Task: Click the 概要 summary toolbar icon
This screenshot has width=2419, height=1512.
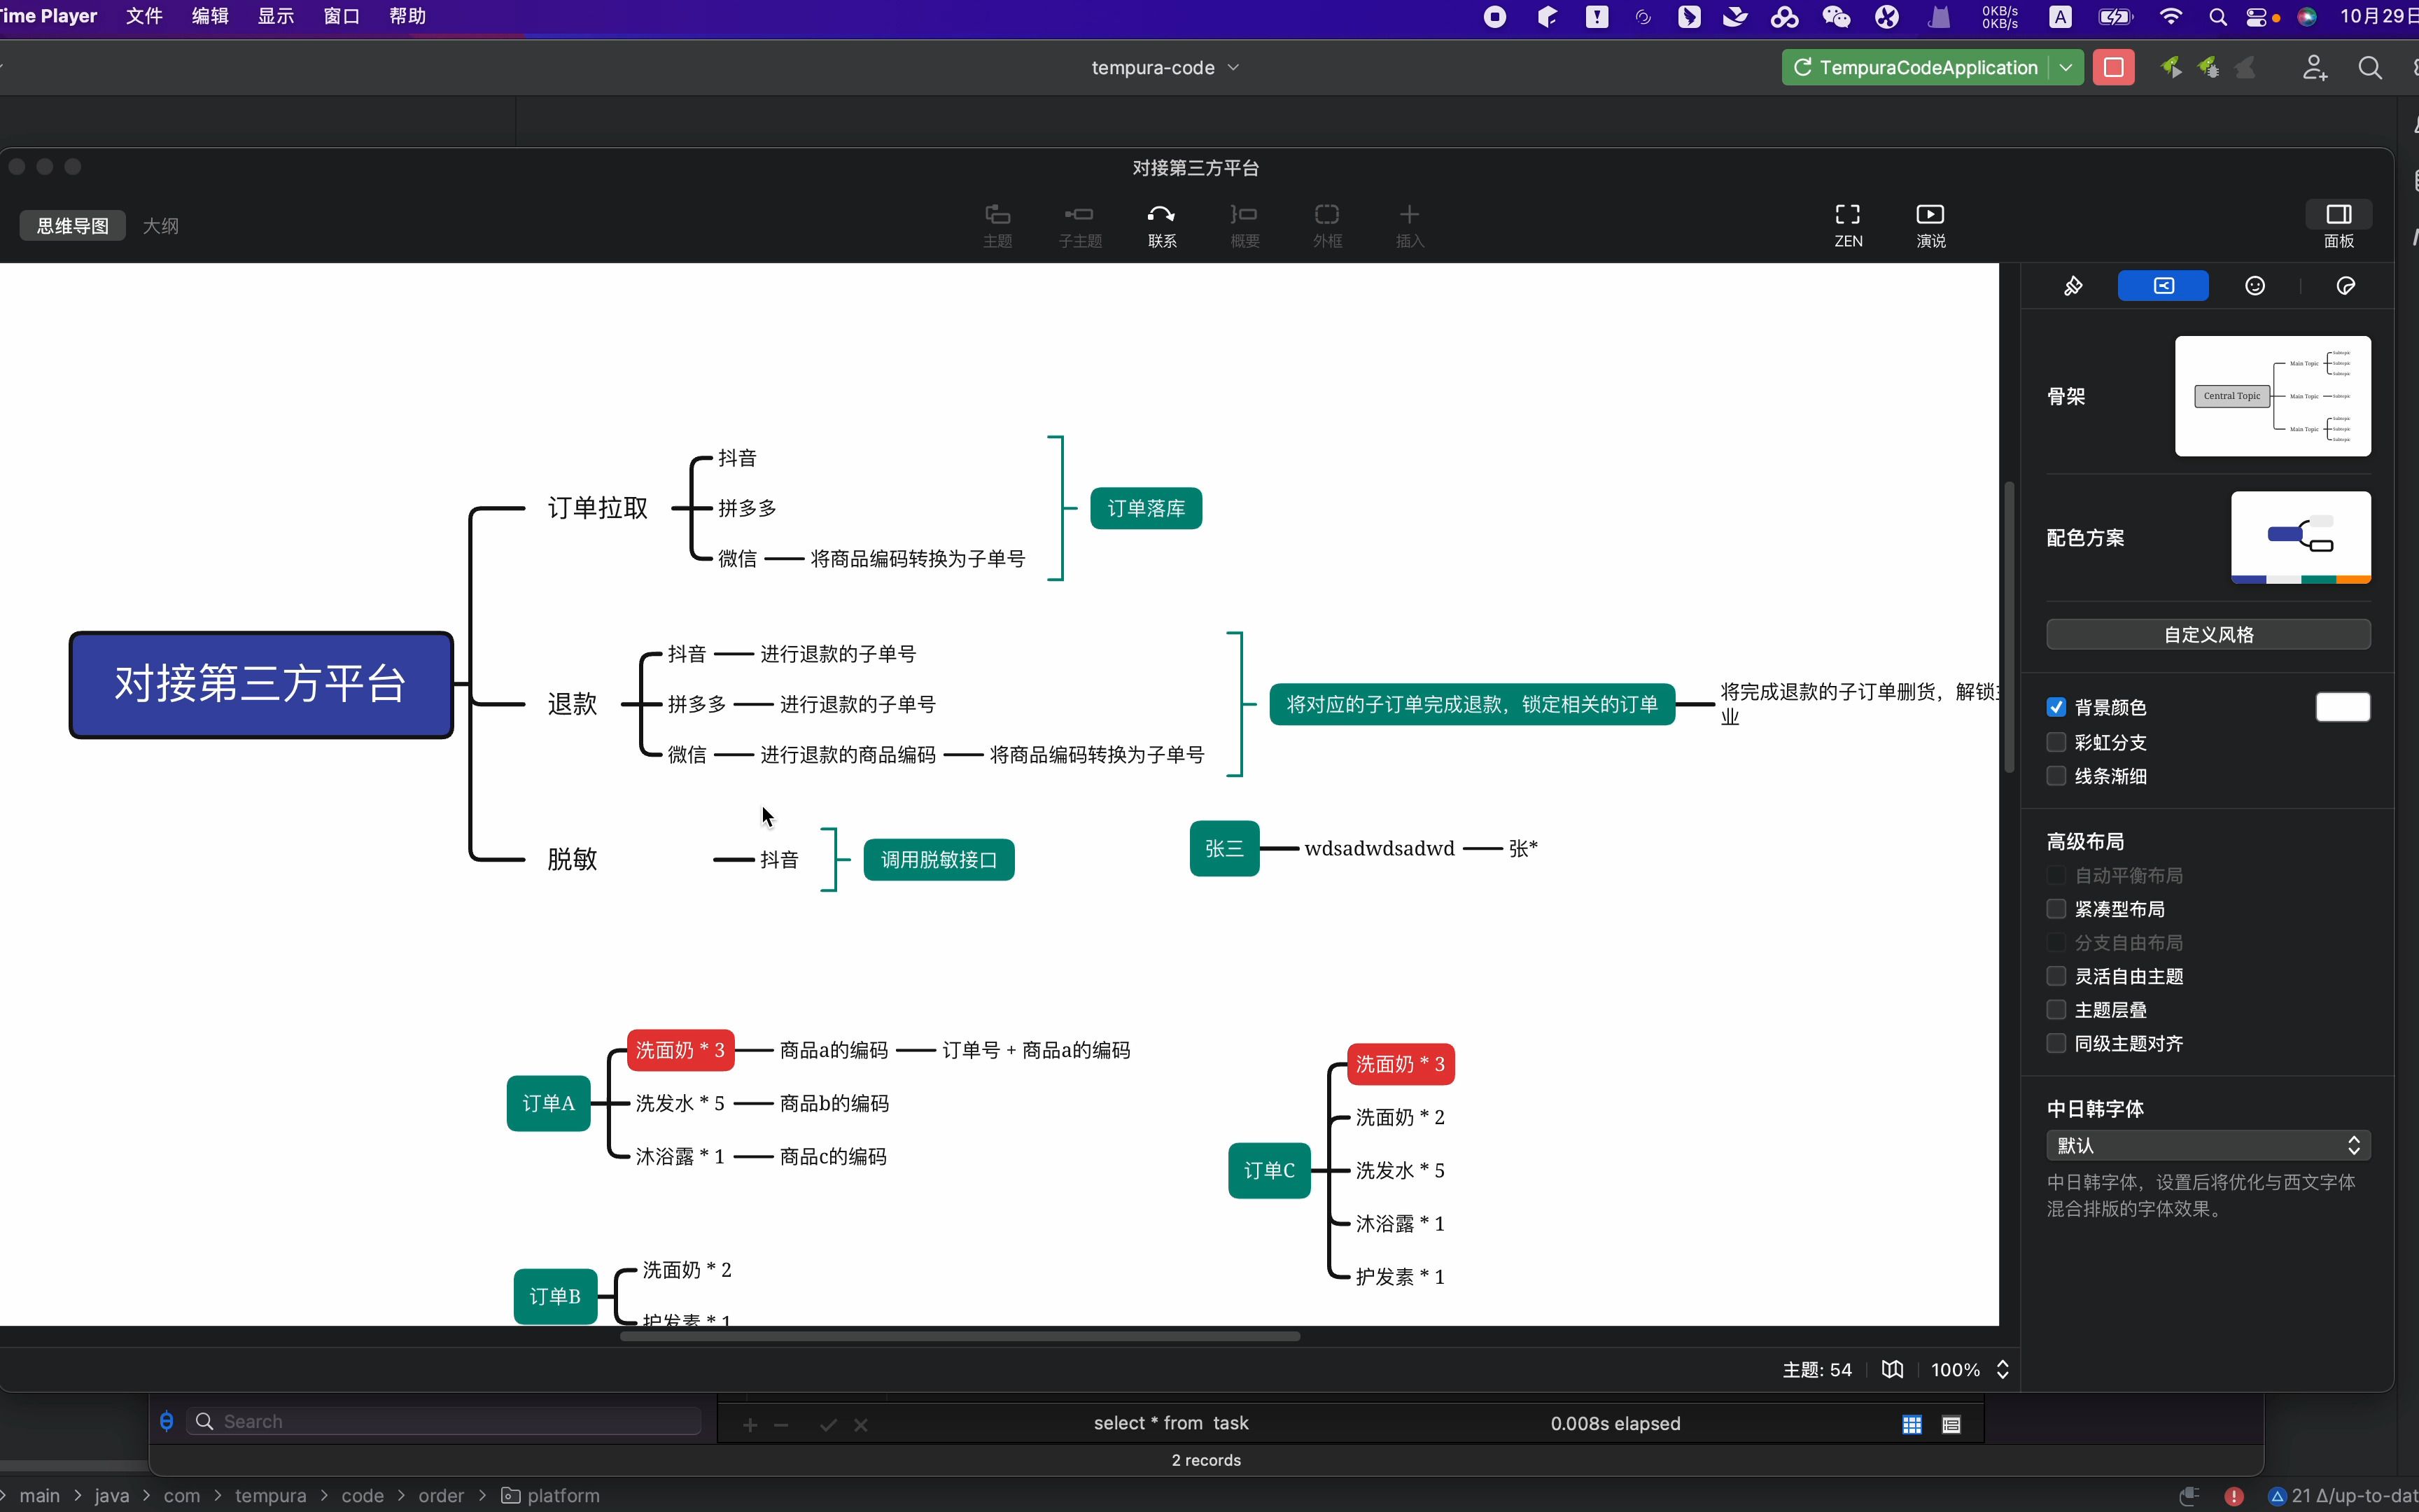Action: [1244, 225]
